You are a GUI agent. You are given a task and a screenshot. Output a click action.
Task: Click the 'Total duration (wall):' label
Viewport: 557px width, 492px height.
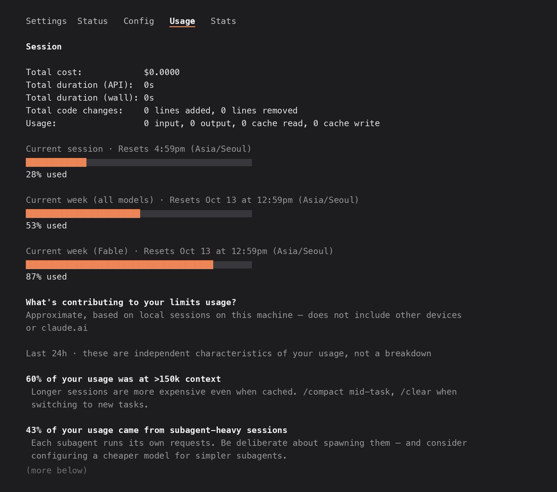click(82, 97)
